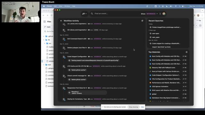Expand the src folder in file tree

click(45, 43)
